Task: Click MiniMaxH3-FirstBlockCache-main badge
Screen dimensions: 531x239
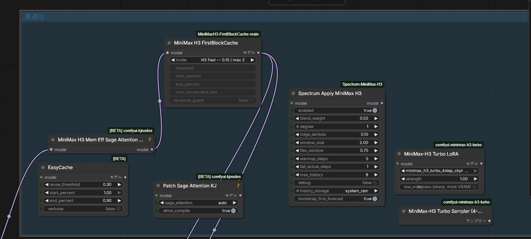Action: pos(228,34)
